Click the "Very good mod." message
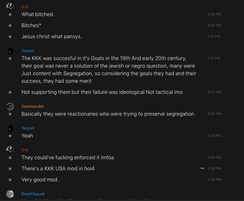244x201 pixels. point(40,180)
